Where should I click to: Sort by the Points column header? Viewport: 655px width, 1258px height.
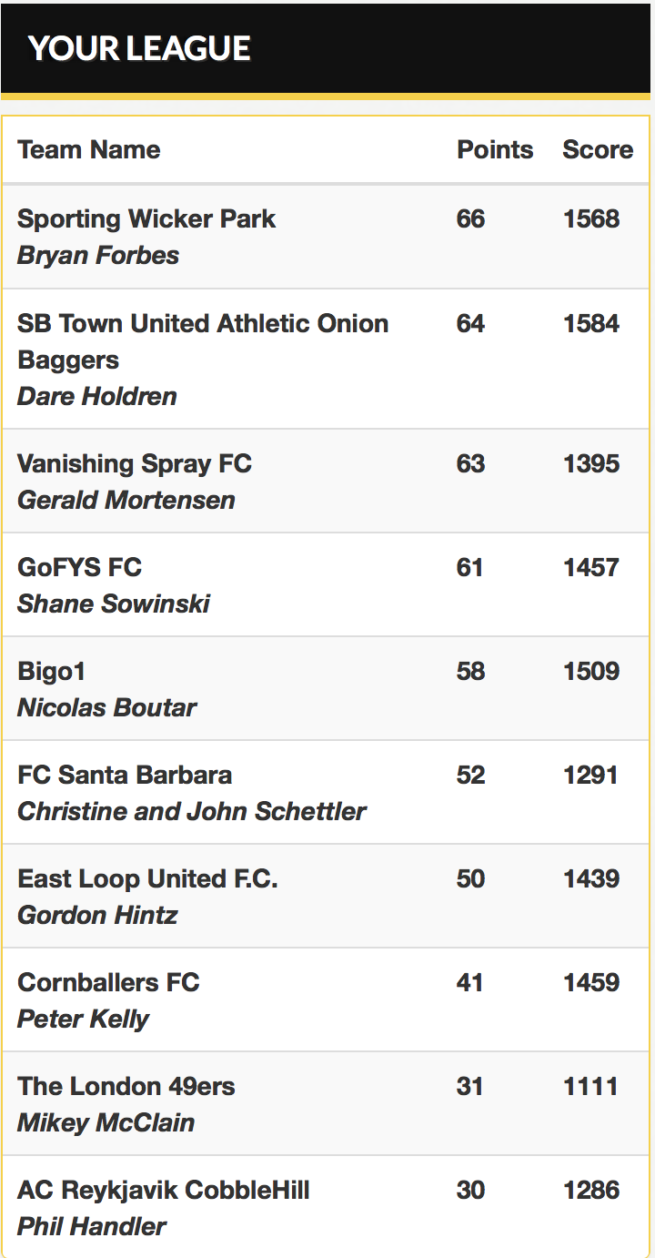click(495, 150)
